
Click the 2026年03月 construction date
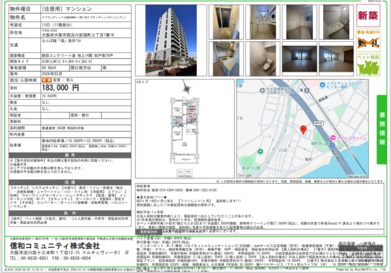coord(52,74)
